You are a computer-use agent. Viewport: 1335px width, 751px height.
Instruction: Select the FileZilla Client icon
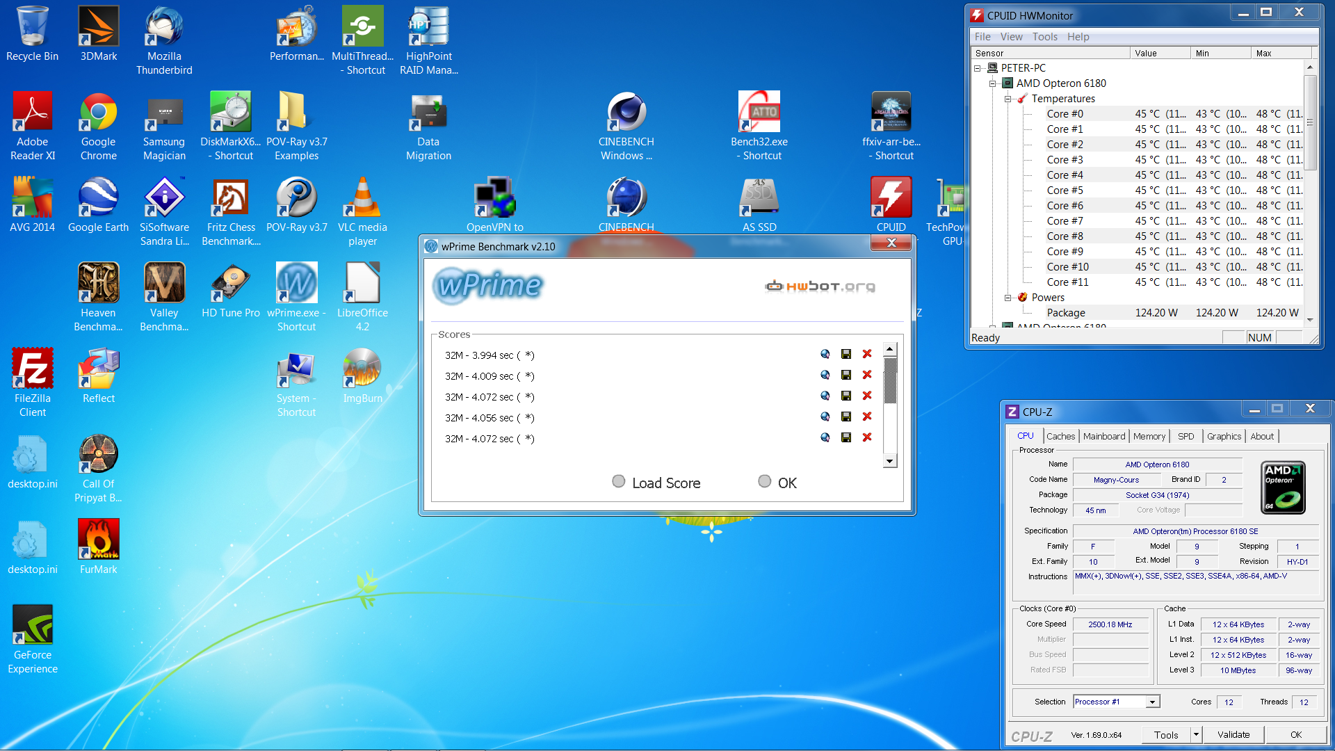[33, 382]
